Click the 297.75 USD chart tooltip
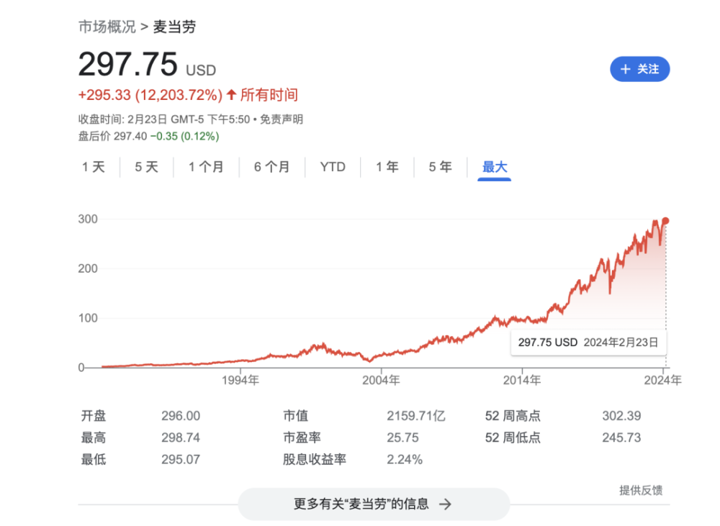This screenshot has height=526, width=720. [x=588, y=343]
